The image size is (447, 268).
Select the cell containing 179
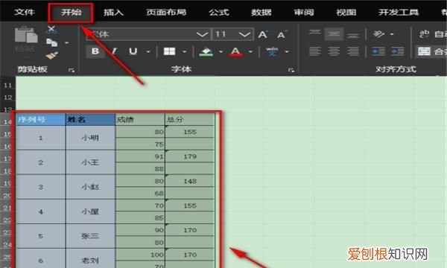[x=189, y=156]
